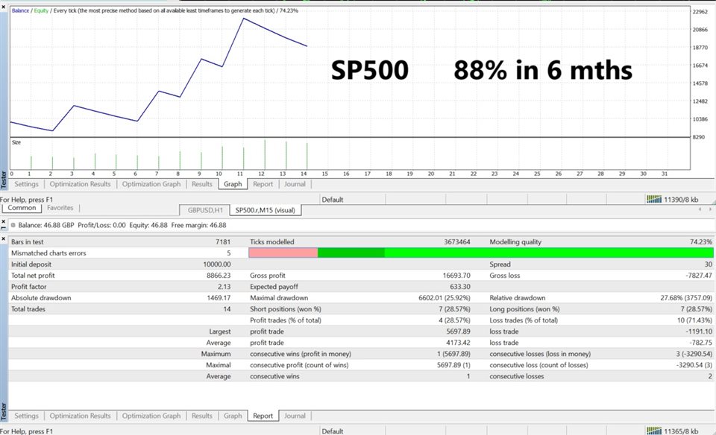Click the Short positions (won %) label
Image resolution: width=716 pixels, height=435 pixels.
286,308
